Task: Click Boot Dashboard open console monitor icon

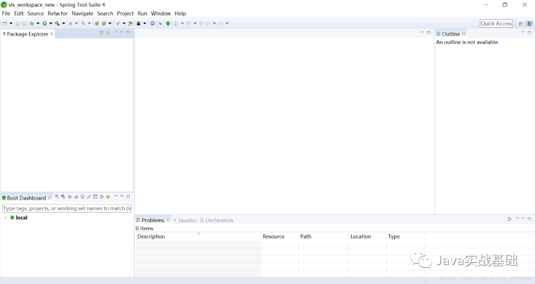Action: (83, 197)
